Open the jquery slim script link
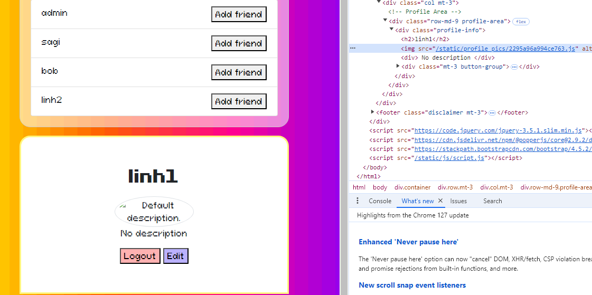Image resolution: width=592 pixels, height=295 pixels. [498, 131]
